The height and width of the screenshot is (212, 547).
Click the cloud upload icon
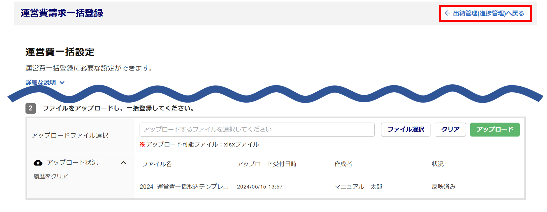coord(38,163)
